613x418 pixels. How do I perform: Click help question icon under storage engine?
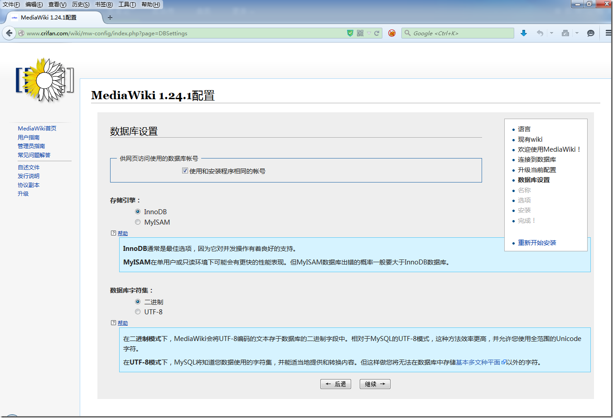[x=113, y=233]
